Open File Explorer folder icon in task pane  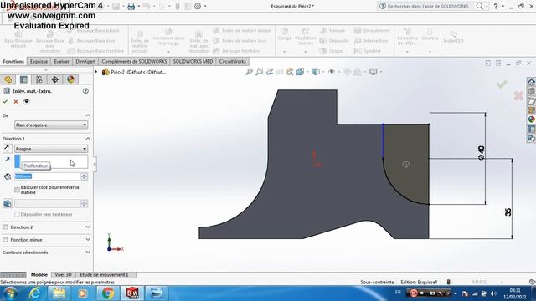(531, 100)
